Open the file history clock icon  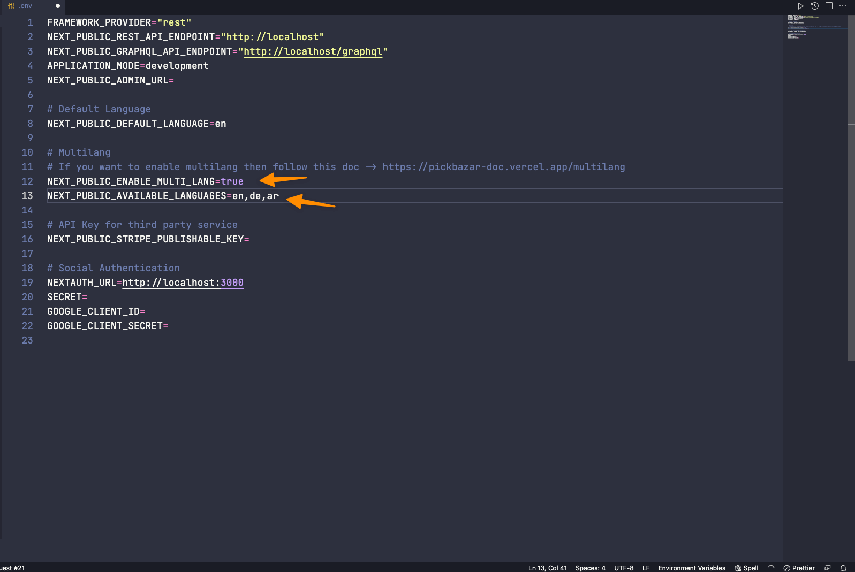pyautogui.click(x=815, y=6)
